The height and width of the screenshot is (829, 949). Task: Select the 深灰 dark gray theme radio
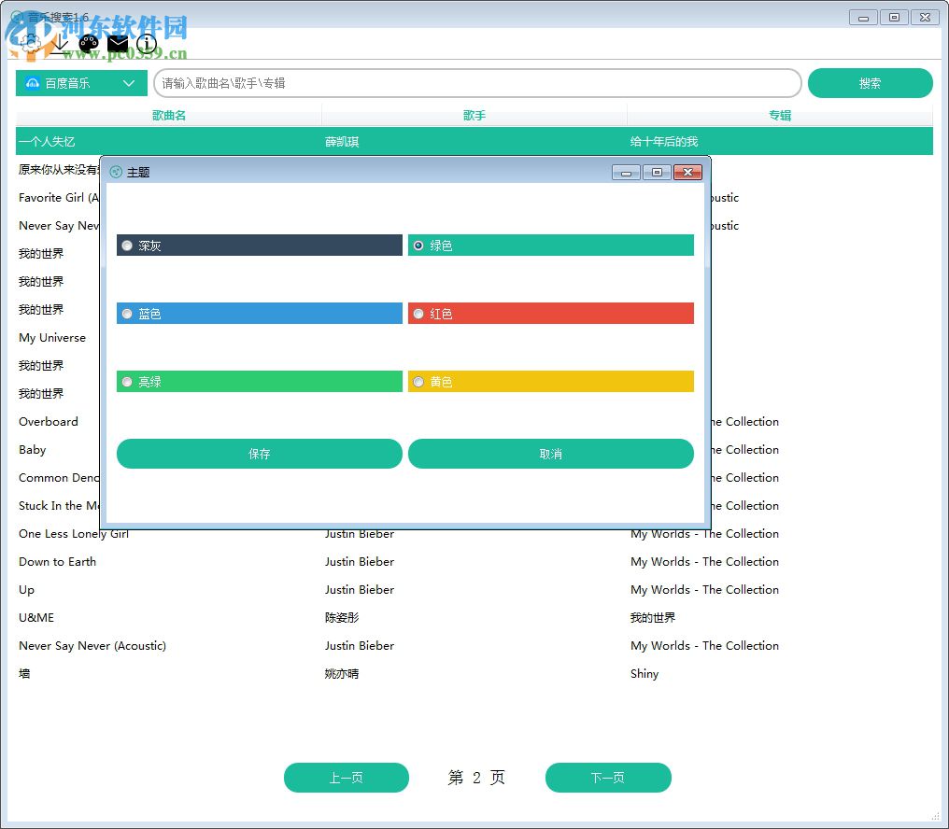click(x=127, y=246)
